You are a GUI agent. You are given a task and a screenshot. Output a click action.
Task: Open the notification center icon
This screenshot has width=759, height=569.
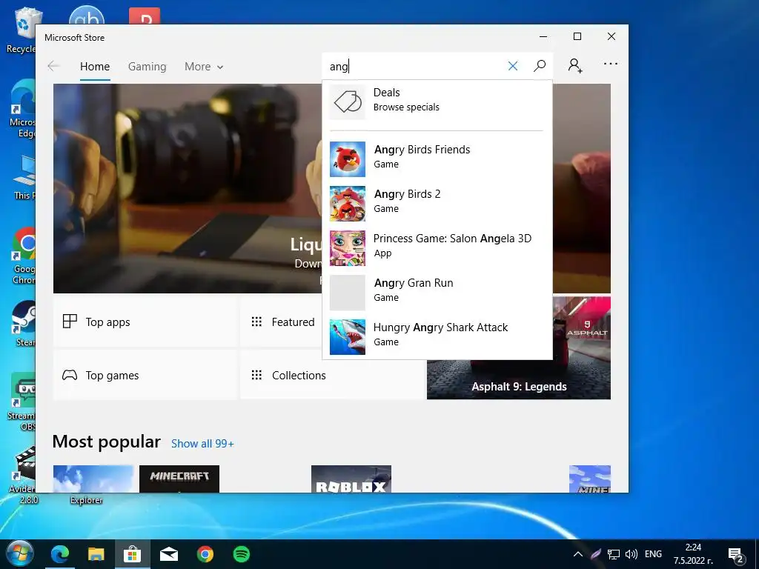point(736,555)
